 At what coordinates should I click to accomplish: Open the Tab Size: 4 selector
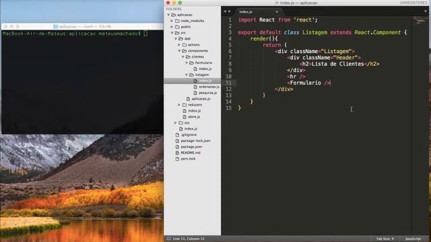pos(385,239)
